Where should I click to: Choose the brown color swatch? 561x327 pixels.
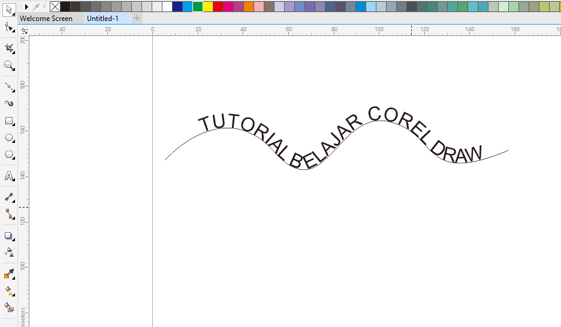tap(269, 7)
